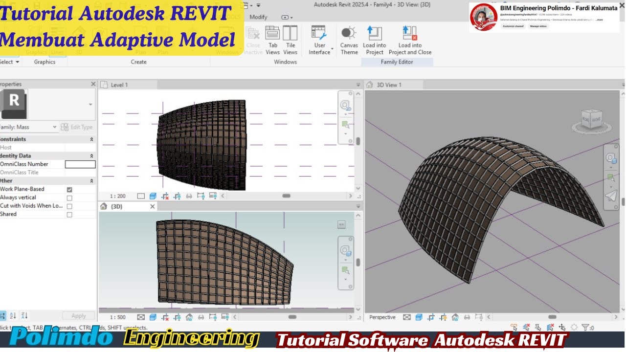This screenshot has width=626, height=352.
Task: Enable Always vertical checkbox
Action: tap(69, 198)
